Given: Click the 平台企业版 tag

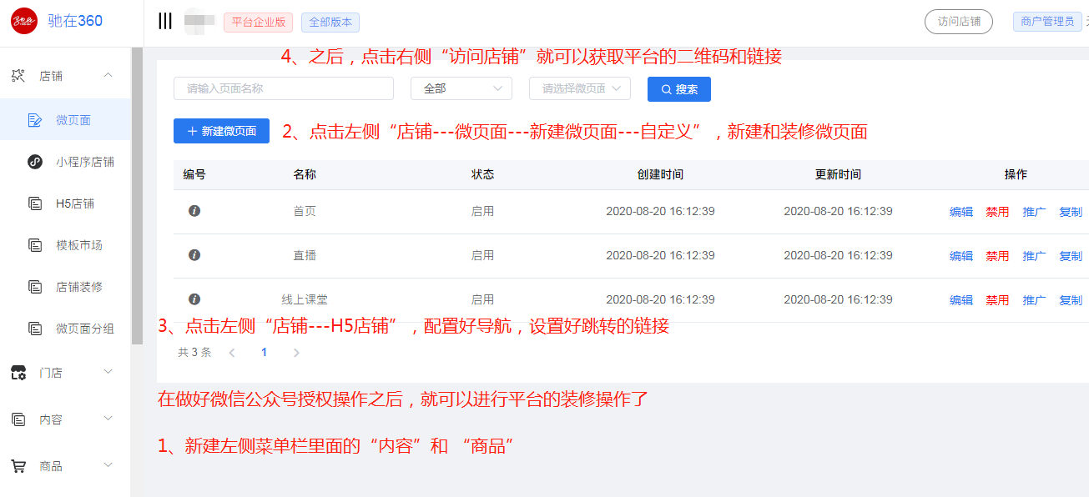Looking at the screenshot, I should tap(258, 23).
